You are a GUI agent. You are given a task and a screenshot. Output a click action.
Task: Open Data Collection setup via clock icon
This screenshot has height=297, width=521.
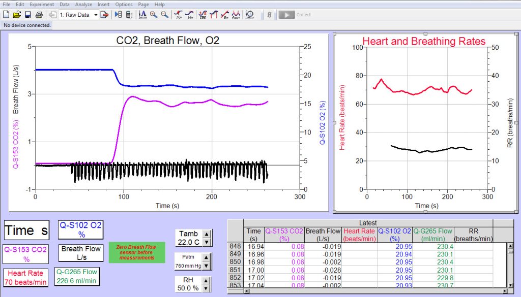click(249, 15)
